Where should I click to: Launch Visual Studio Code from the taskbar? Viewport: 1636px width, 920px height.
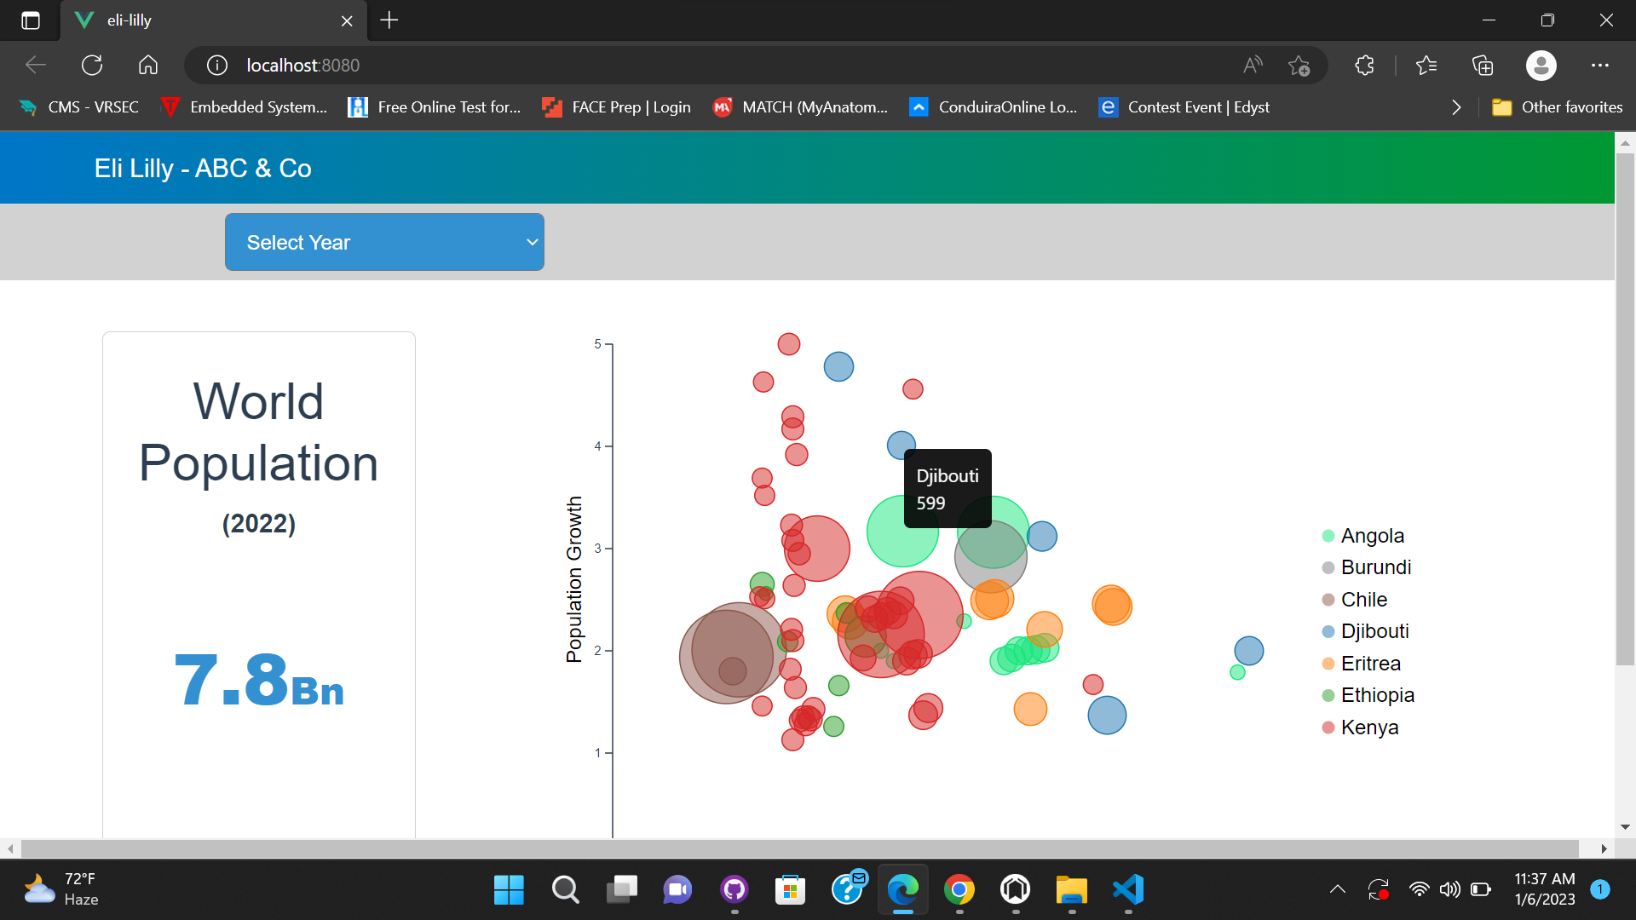tap(1126, 890)
